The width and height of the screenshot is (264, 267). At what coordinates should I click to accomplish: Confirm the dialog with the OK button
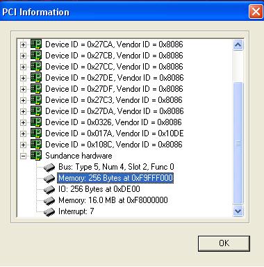tap(224, 243)
